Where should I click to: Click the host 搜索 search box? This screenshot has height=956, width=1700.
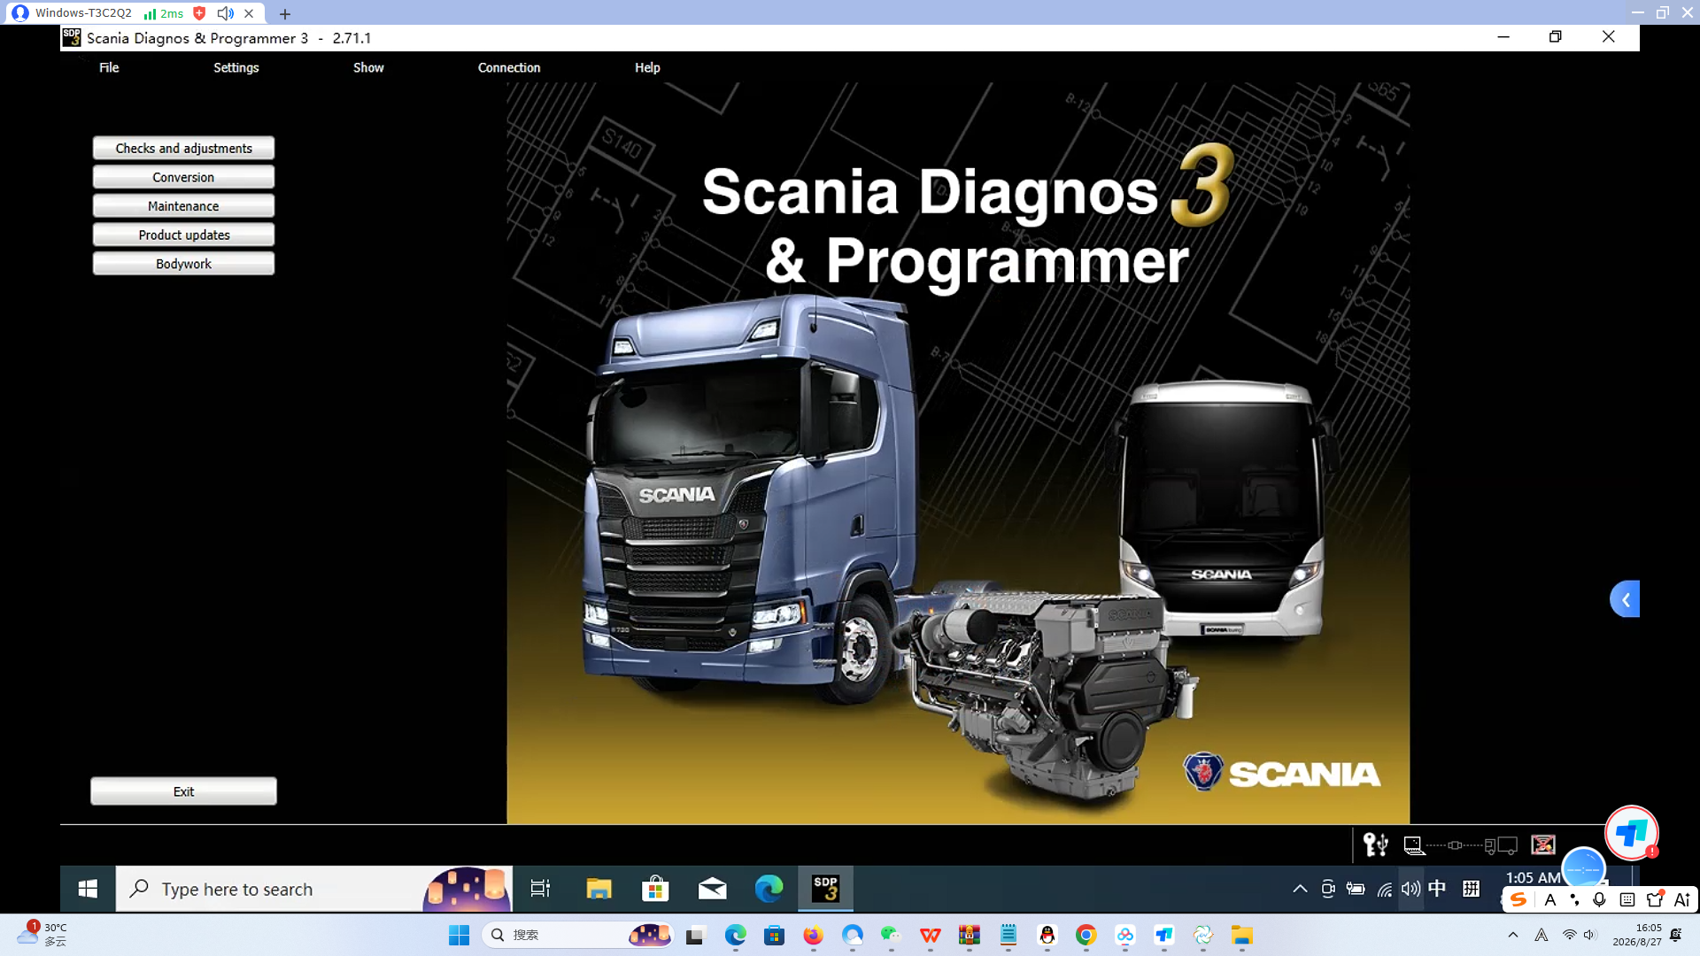click(577, 935)
